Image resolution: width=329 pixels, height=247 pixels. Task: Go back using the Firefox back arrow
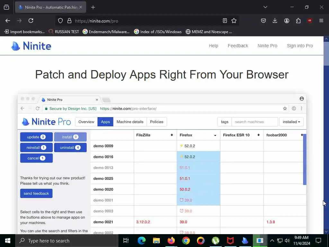(8, 21)
